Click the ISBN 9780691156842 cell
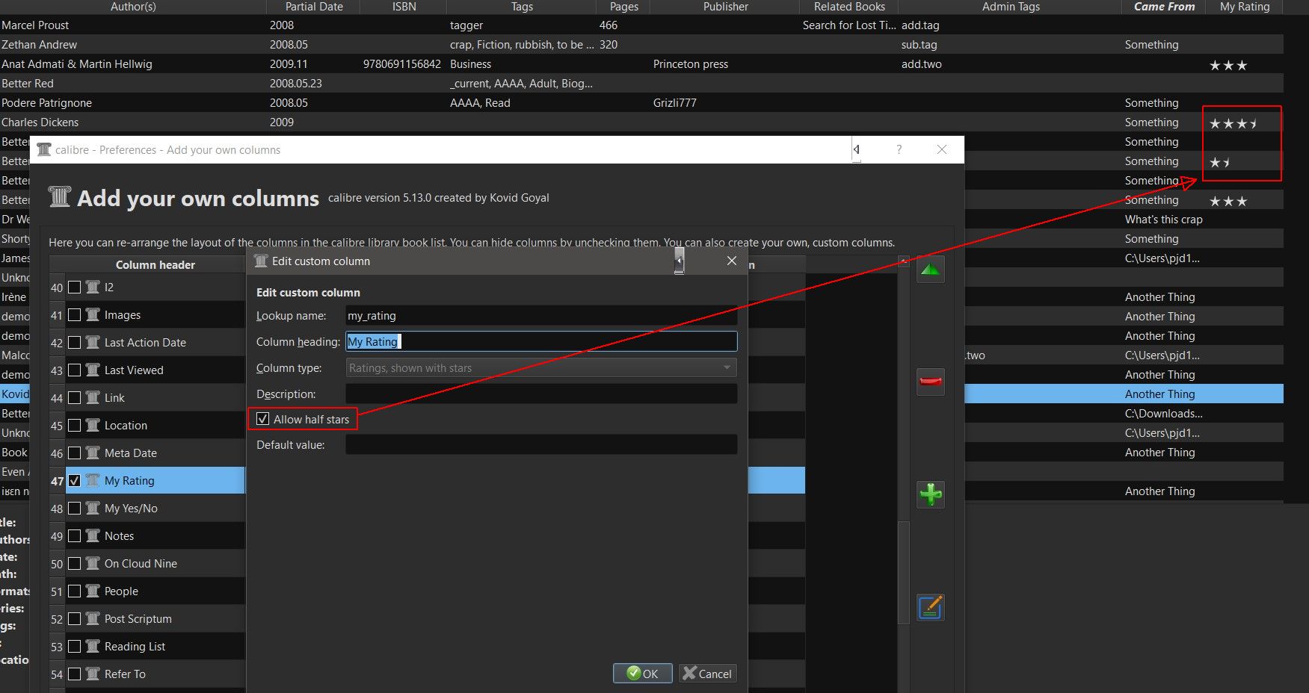1309x693 pixels. click(x=402, y=63)
